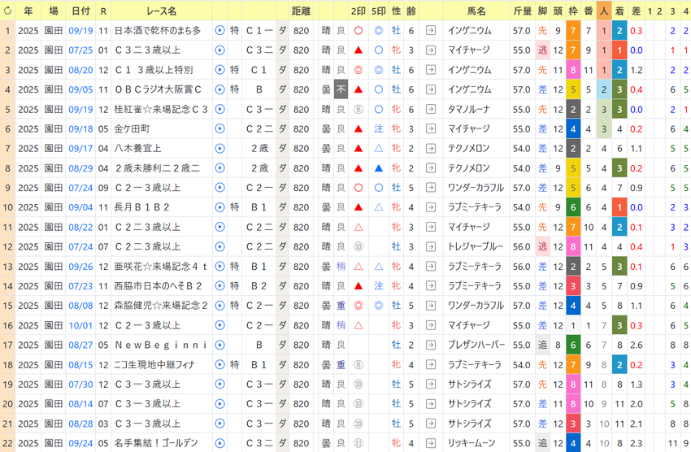This screenshot has width=691, height=452.
Task: Play video for row 13 亜咲花☆来場記念
Action: point(219,267)
